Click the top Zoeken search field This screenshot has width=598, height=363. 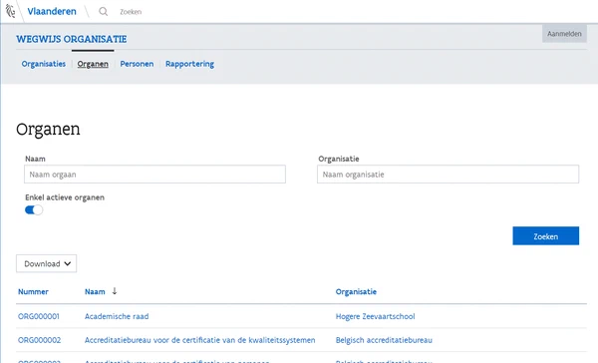(x=131, y=12)
